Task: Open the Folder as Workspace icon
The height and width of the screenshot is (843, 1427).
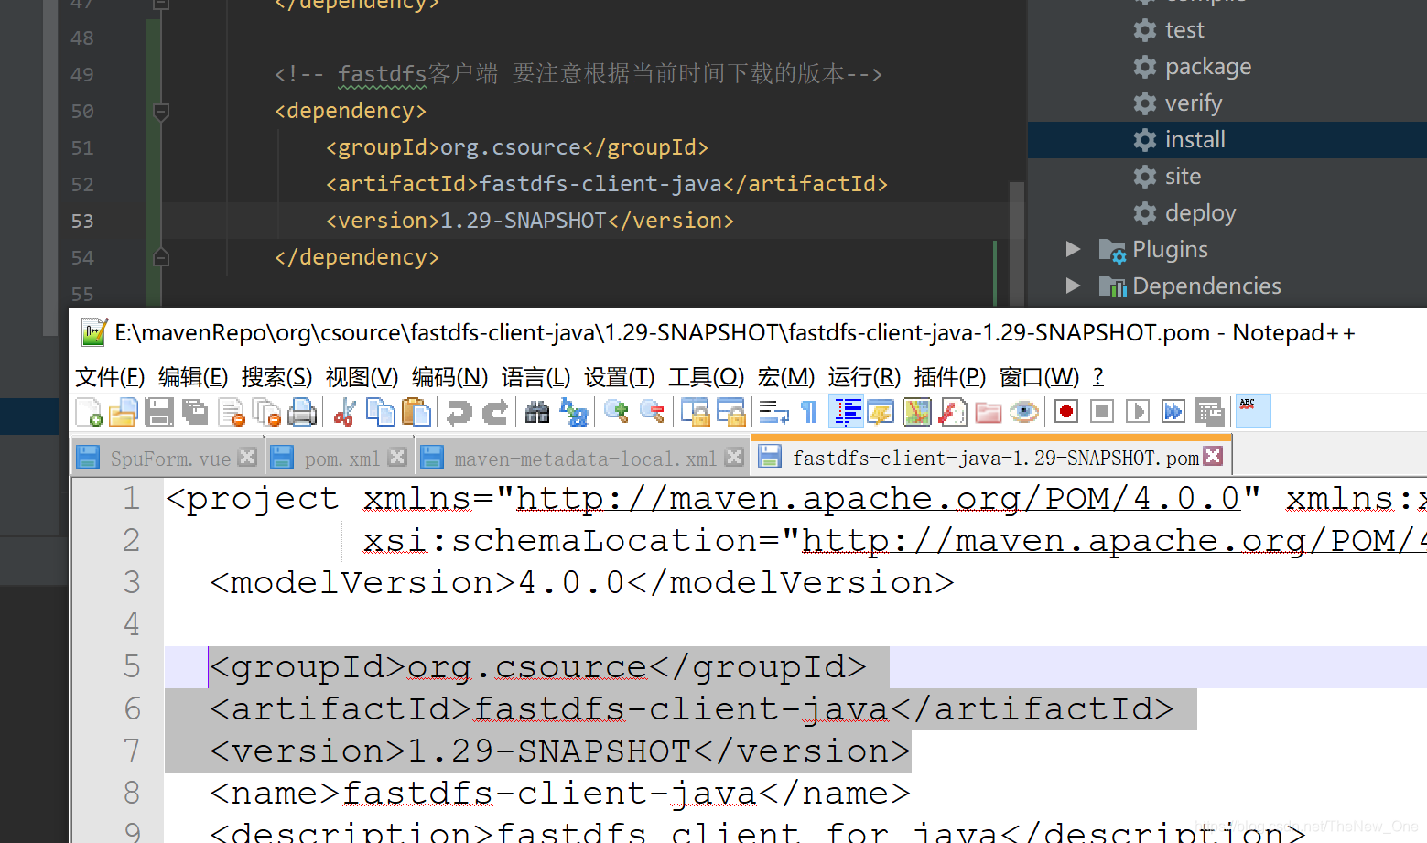Action: (x=989, y=413)
